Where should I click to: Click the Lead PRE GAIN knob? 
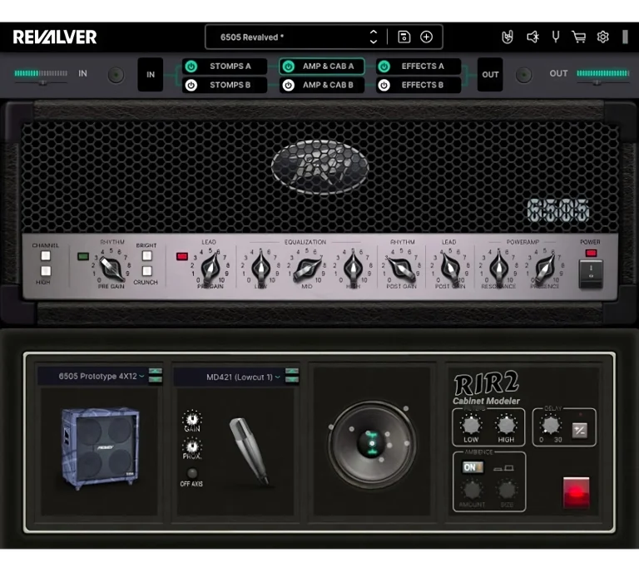pos(210,268)
